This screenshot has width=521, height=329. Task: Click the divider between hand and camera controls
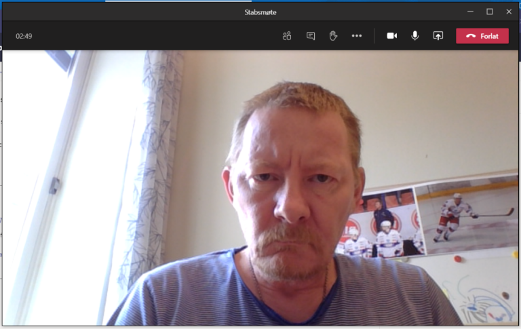tap(374, 36)
